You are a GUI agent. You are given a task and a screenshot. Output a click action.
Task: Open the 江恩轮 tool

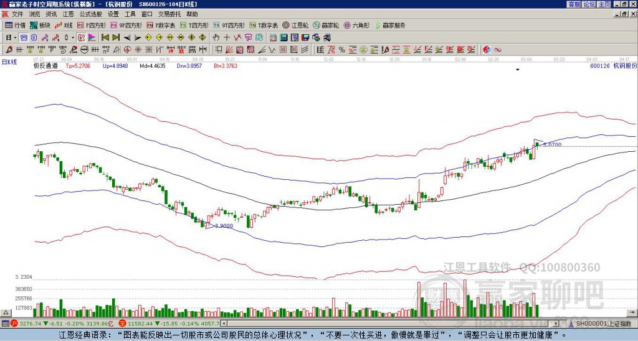pos(295,25)
